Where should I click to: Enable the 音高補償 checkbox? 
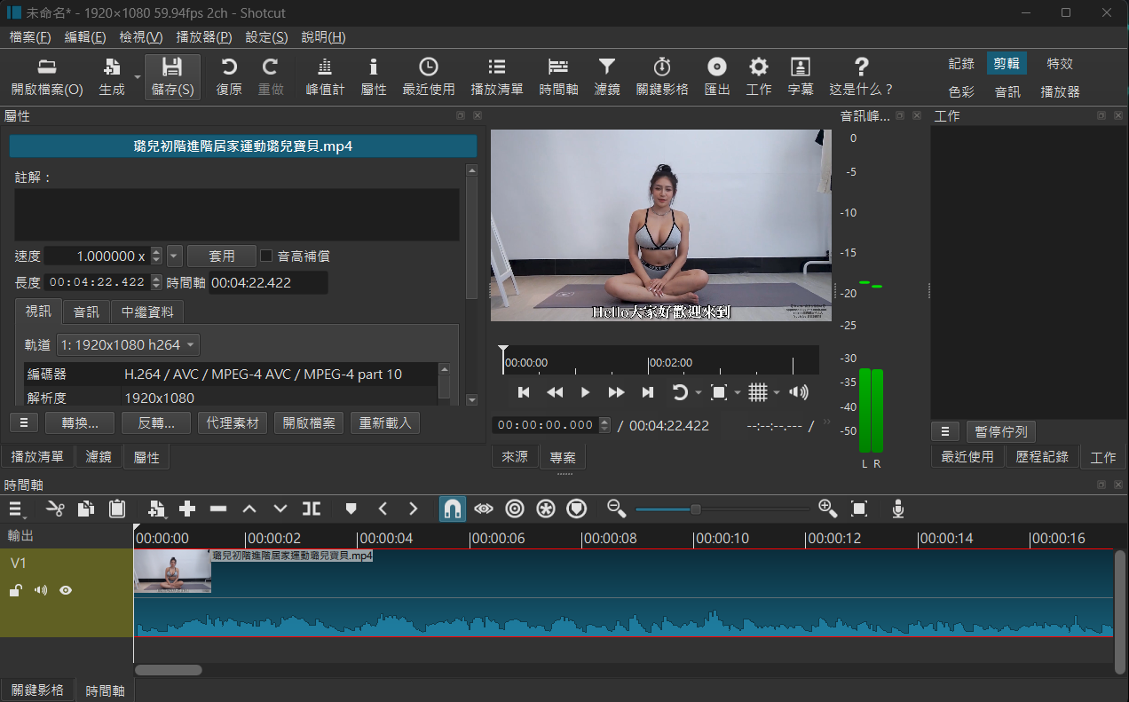click(x=266, y=256)
